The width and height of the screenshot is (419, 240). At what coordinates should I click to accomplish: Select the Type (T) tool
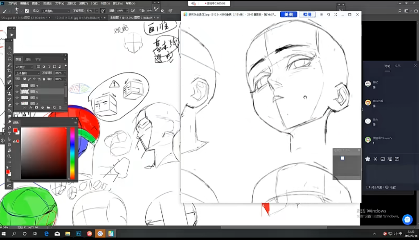coord(9,133)
